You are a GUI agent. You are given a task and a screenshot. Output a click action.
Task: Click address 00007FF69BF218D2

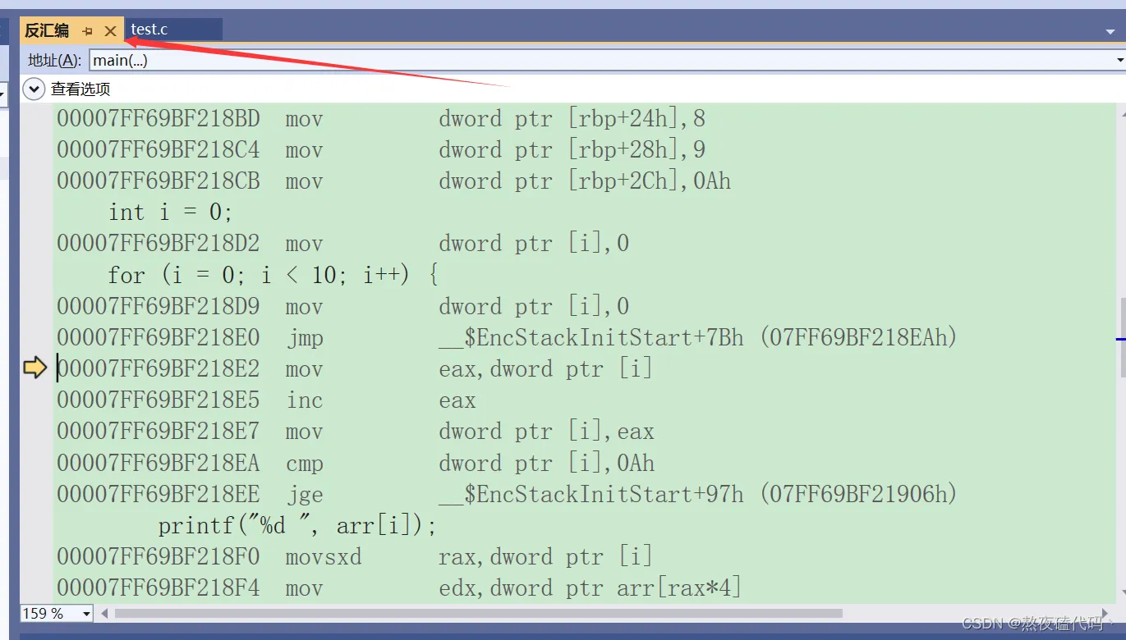click(159, 244)
